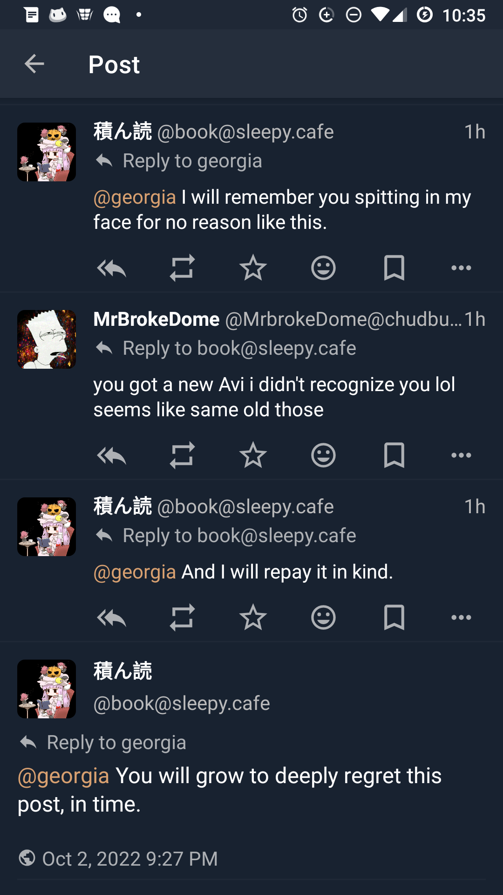The image size is (503, 895).
Task: Boost the 'spitting in my face' post
Action: [182, 268]
